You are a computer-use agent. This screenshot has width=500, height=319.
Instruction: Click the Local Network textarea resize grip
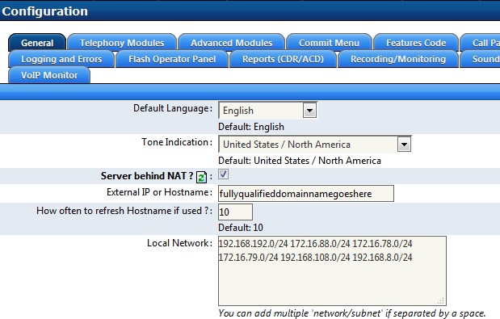441,300
